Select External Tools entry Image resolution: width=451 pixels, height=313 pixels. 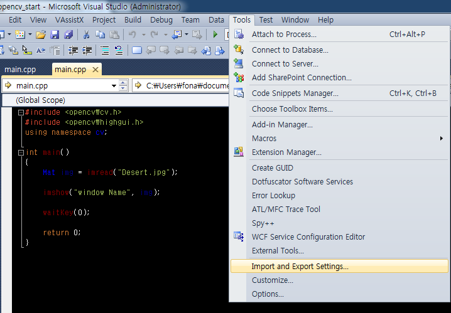click(339, 250)
